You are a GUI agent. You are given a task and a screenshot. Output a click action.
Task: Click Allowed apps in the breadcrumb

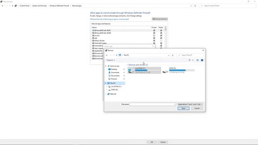[x=77, y=6]
